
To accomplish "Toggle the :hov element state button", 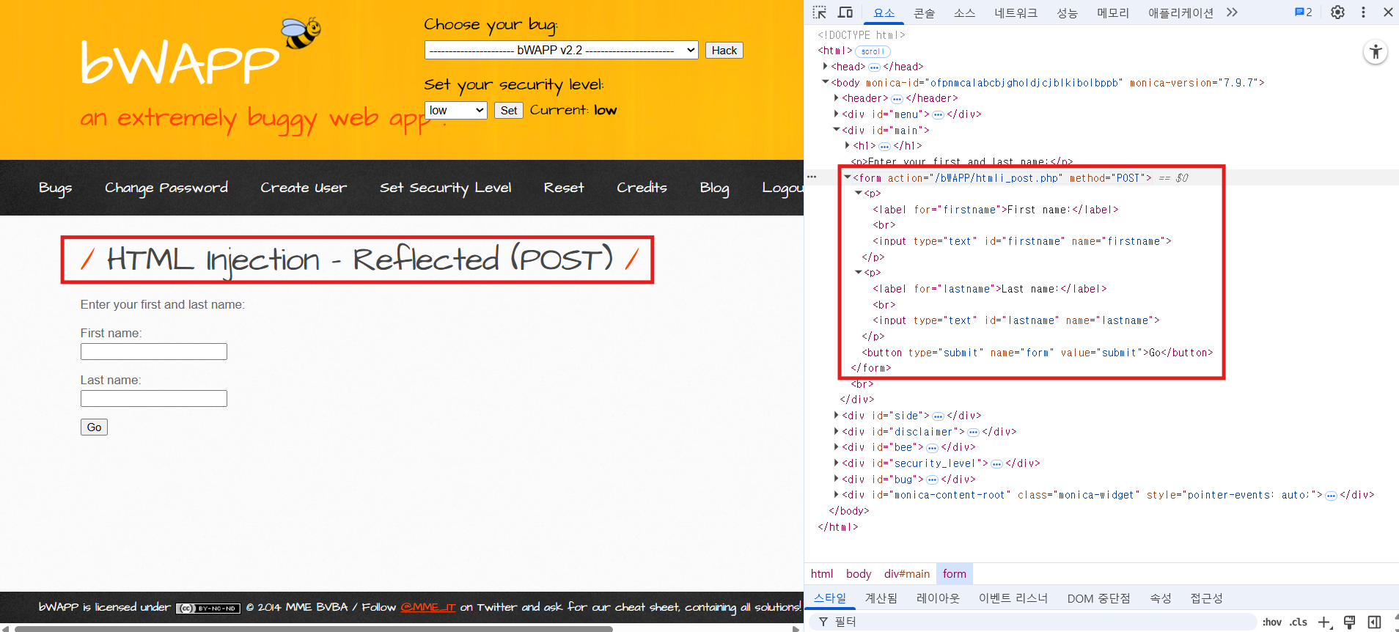I will tap(1272, 622).
